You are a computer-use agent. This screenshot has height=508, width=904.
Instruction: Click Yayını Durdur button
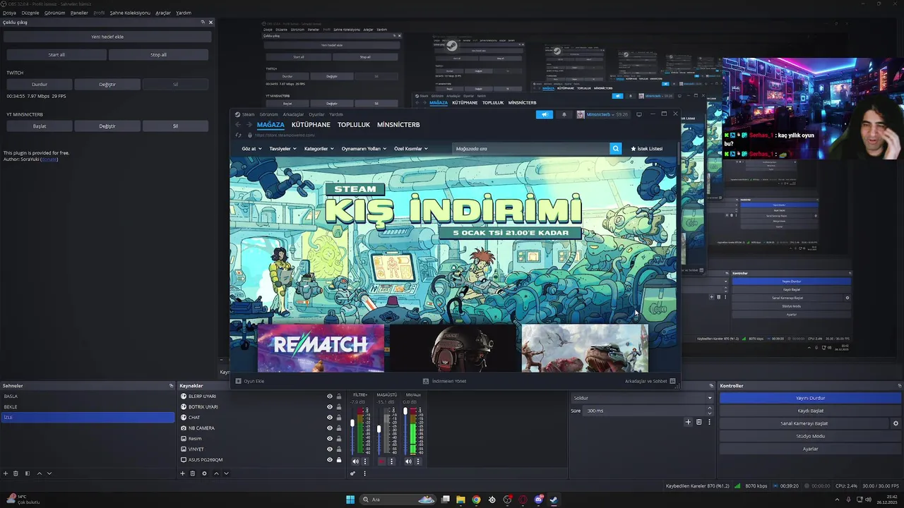tap(810, 398)
